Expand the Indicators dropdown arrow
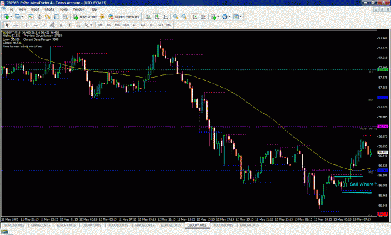The height and width of the screenshot is (235, 391). (x=218, y=17)
